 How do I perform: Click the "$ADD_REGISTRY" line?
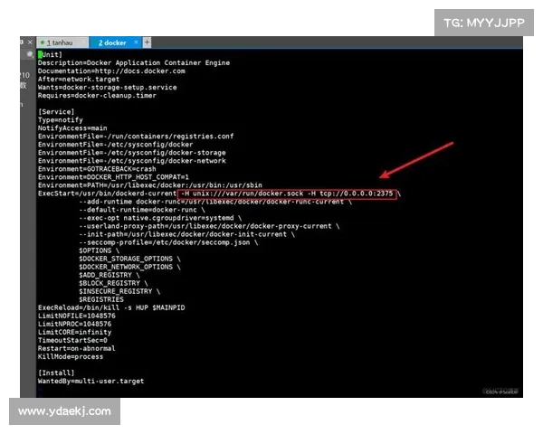(x=110, y=275)
